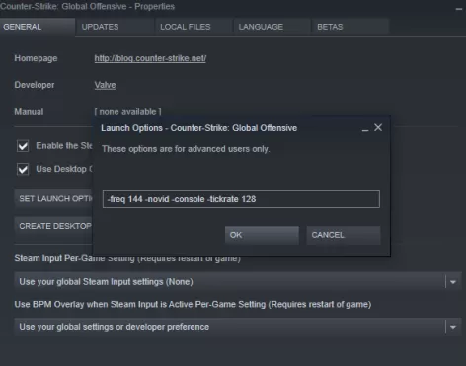Click the Properties window title text

[87, 6]
